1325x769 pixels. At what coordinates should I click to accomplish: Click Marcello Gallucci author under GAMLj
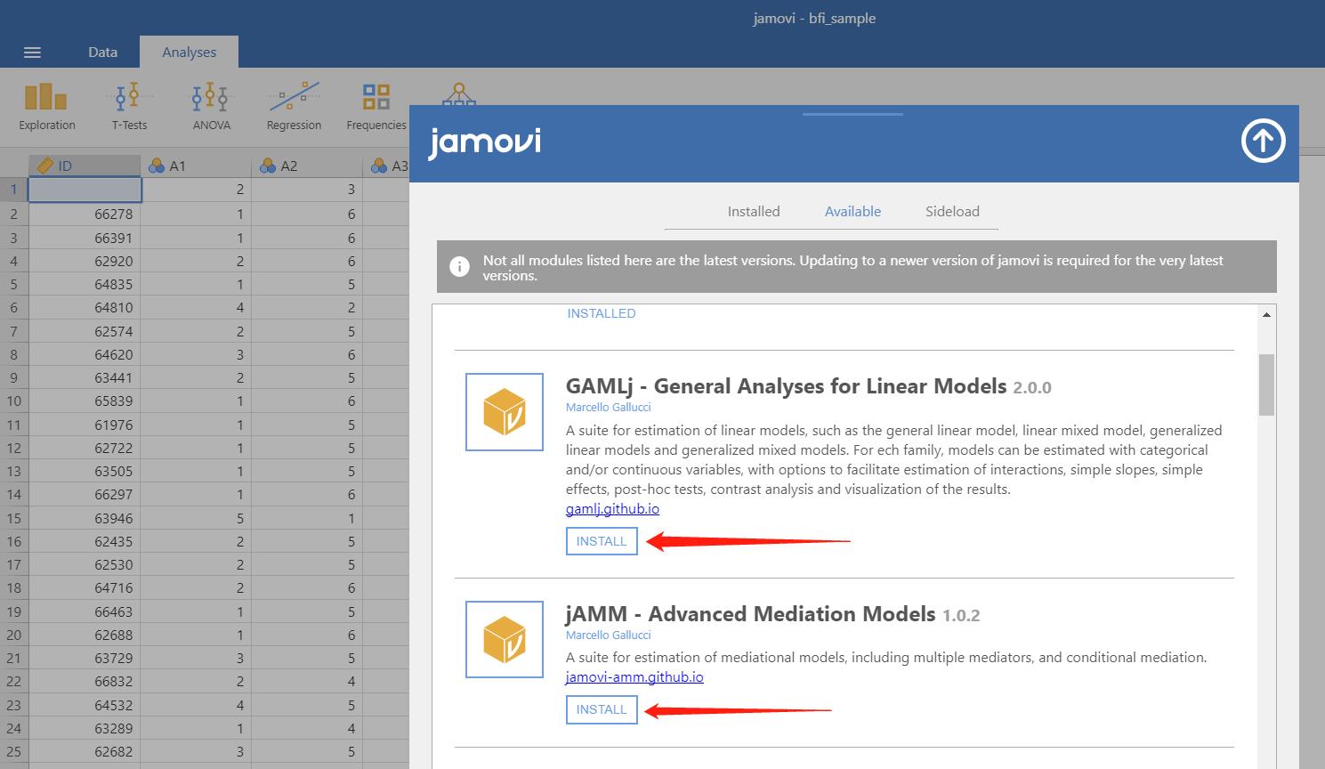[609, 407]
